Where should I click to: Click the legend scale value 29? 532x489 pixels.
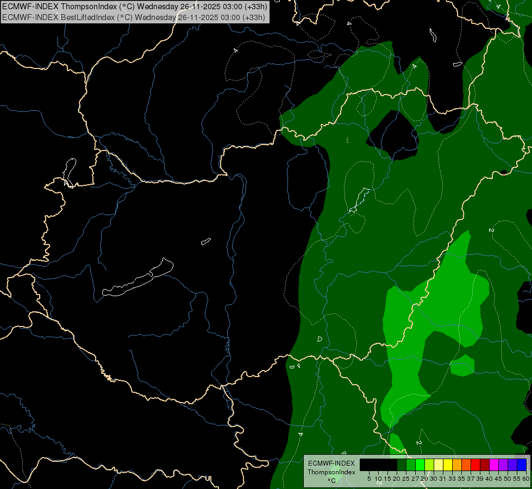[x=425, y=479]
